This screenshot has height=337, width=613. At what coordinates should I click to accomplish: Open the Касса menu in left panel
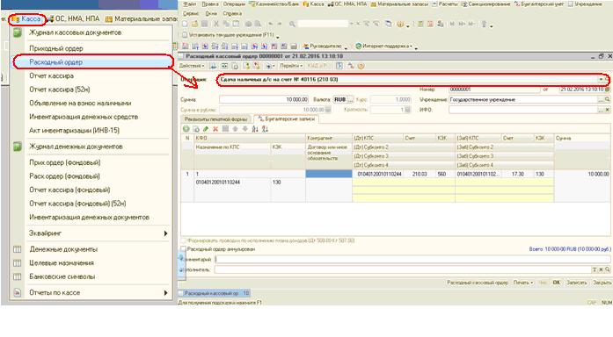click(27, 18)
